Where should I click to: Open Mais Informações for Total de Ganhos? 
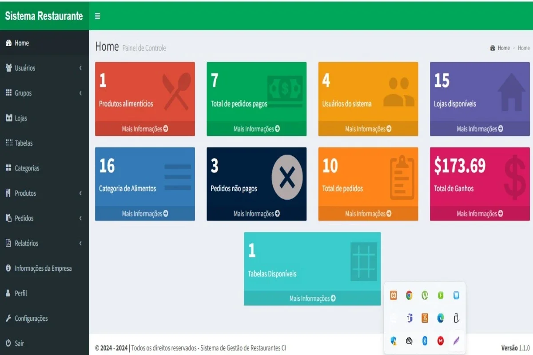click(480, 213)
